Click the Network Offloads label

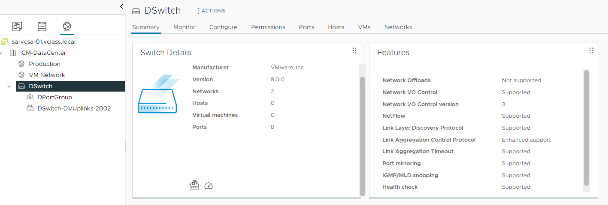[x=406, y=80]
